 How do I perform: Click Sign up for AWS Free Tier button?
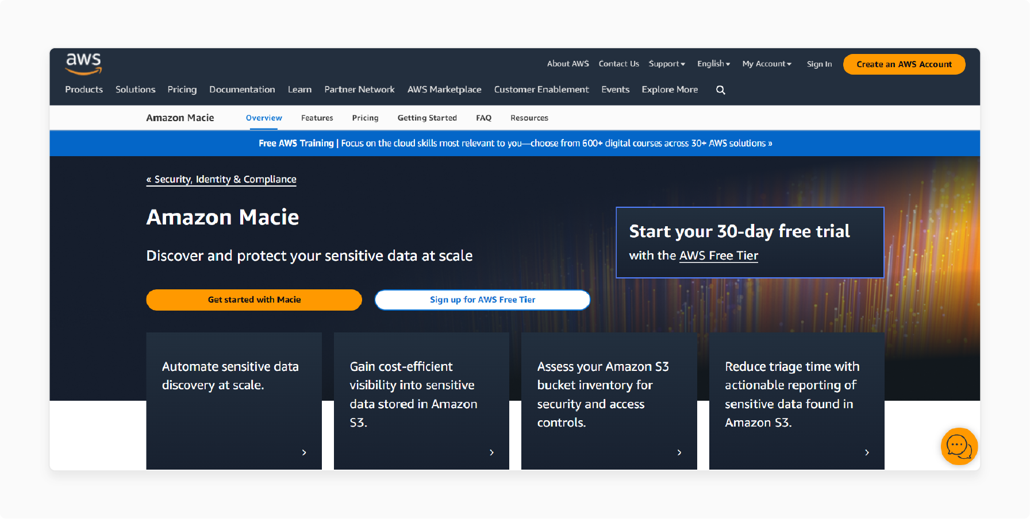[482, 300]
